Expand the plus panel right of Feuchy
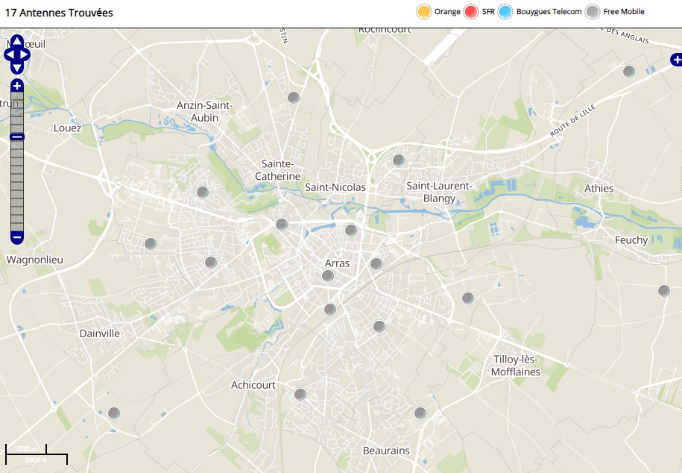This screenshot has height=473, width=682. point(676,246)
